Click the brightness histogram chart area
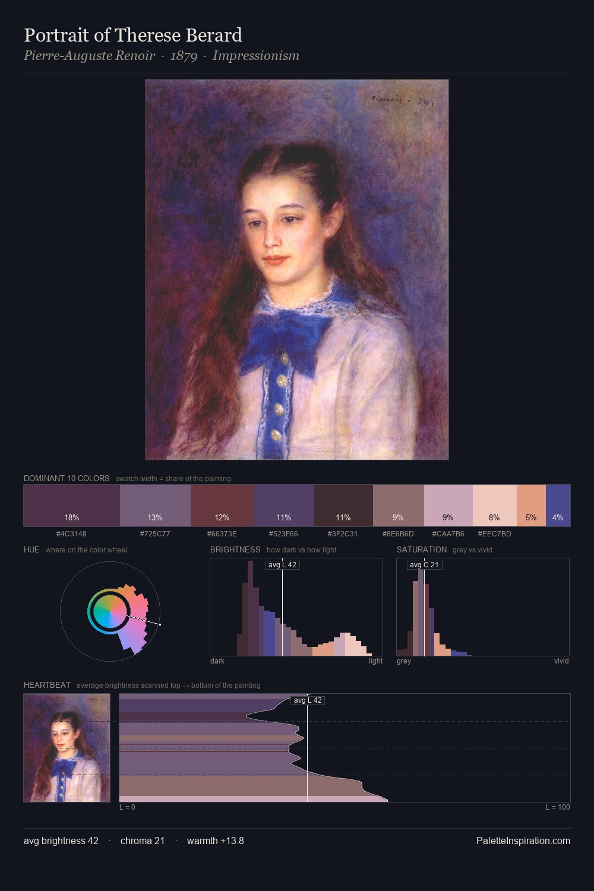Viewport: 594px width, 891px height. click(296, 607)
